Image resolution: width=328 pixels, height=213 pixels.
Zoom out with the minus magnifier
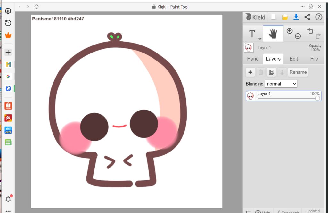298,36
